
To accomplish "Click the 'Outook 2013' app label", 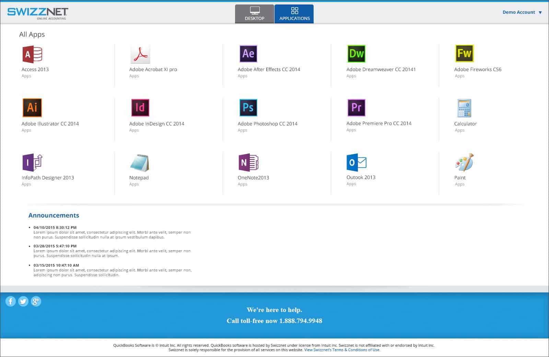I will [x=361, y=177].
